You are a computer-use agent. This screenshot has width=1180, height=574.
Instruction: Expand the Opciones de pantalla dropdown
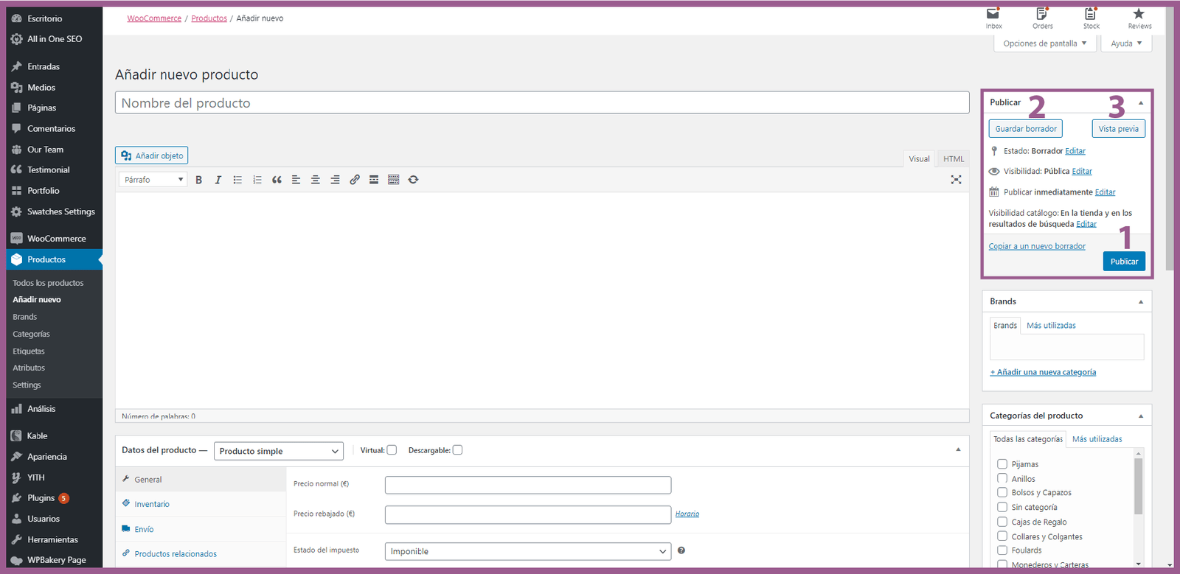pos(1044,43)
